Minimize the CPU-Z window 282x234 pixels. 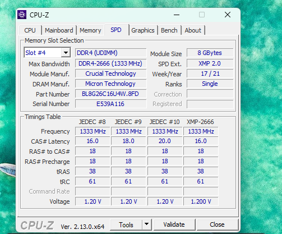177,15
